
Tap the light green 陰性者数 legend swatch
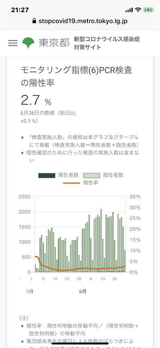point(91,175)
